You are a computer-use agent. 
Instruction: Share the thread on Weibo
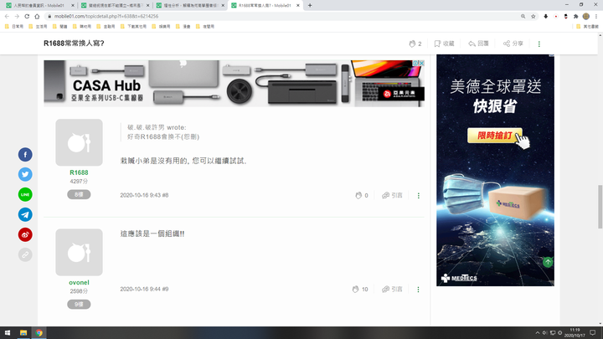coord(25,234)
